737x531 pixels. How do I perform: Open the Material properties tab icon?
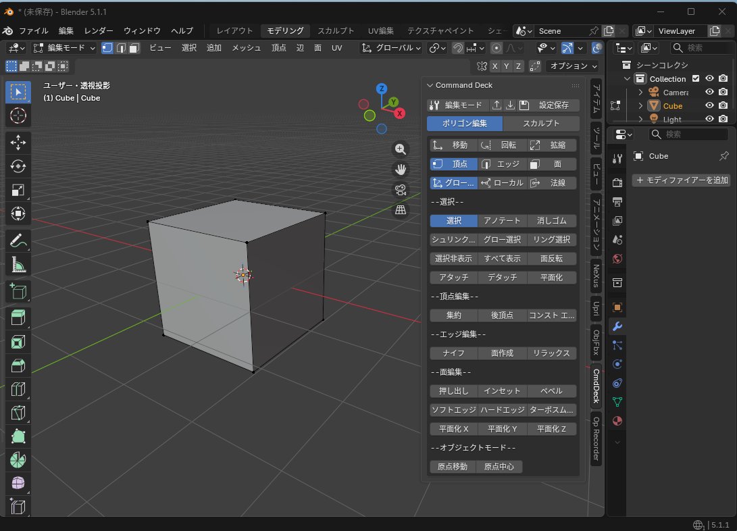(x=617, y=421)
